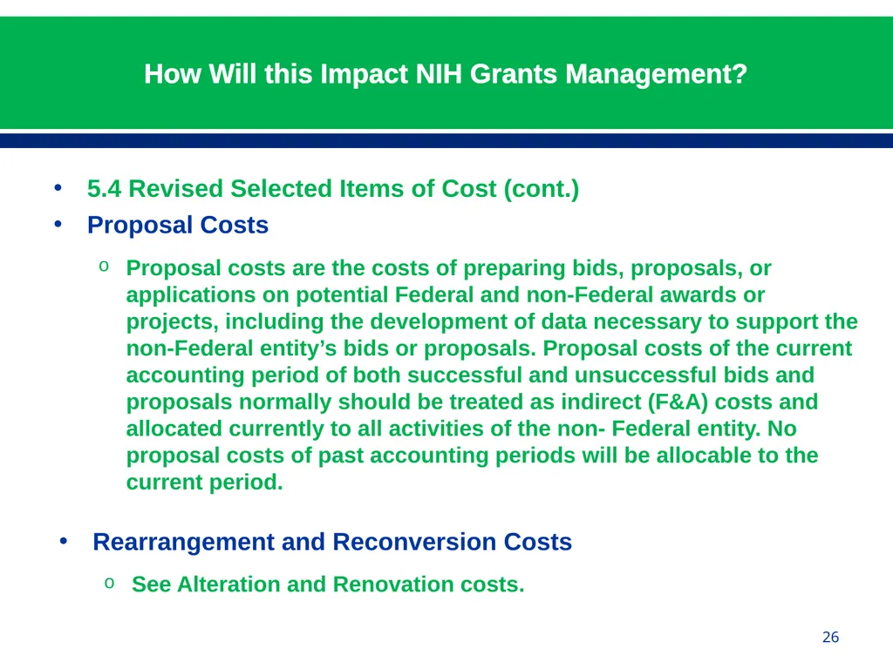
Task: Click the line containing 'indirect (F&A) costs and'
Action: tap(472, 402)
